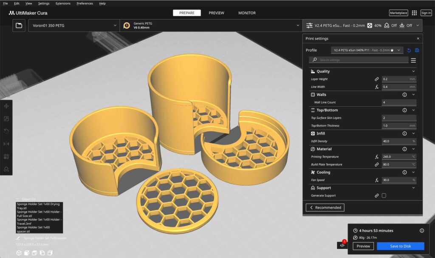The width and height of the screenshot is (435, 258).
Task: Click the Infill Density value field
Action: pyautogui.click(x=399, y=141)
